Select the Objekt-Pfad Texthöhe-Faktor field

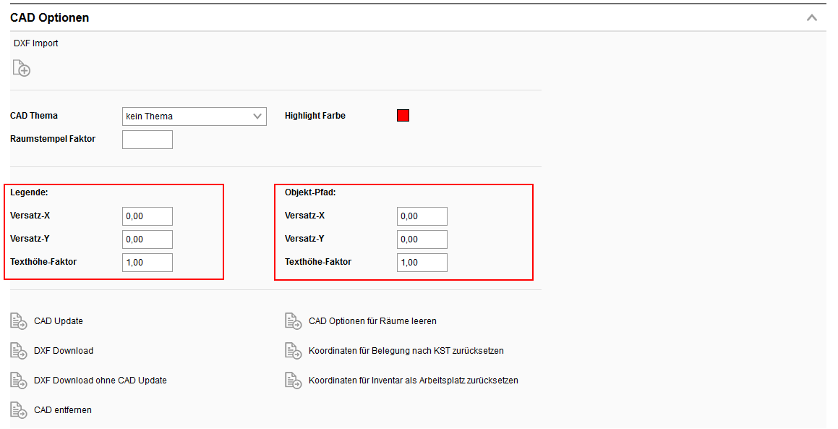click(x=422, y=262)
